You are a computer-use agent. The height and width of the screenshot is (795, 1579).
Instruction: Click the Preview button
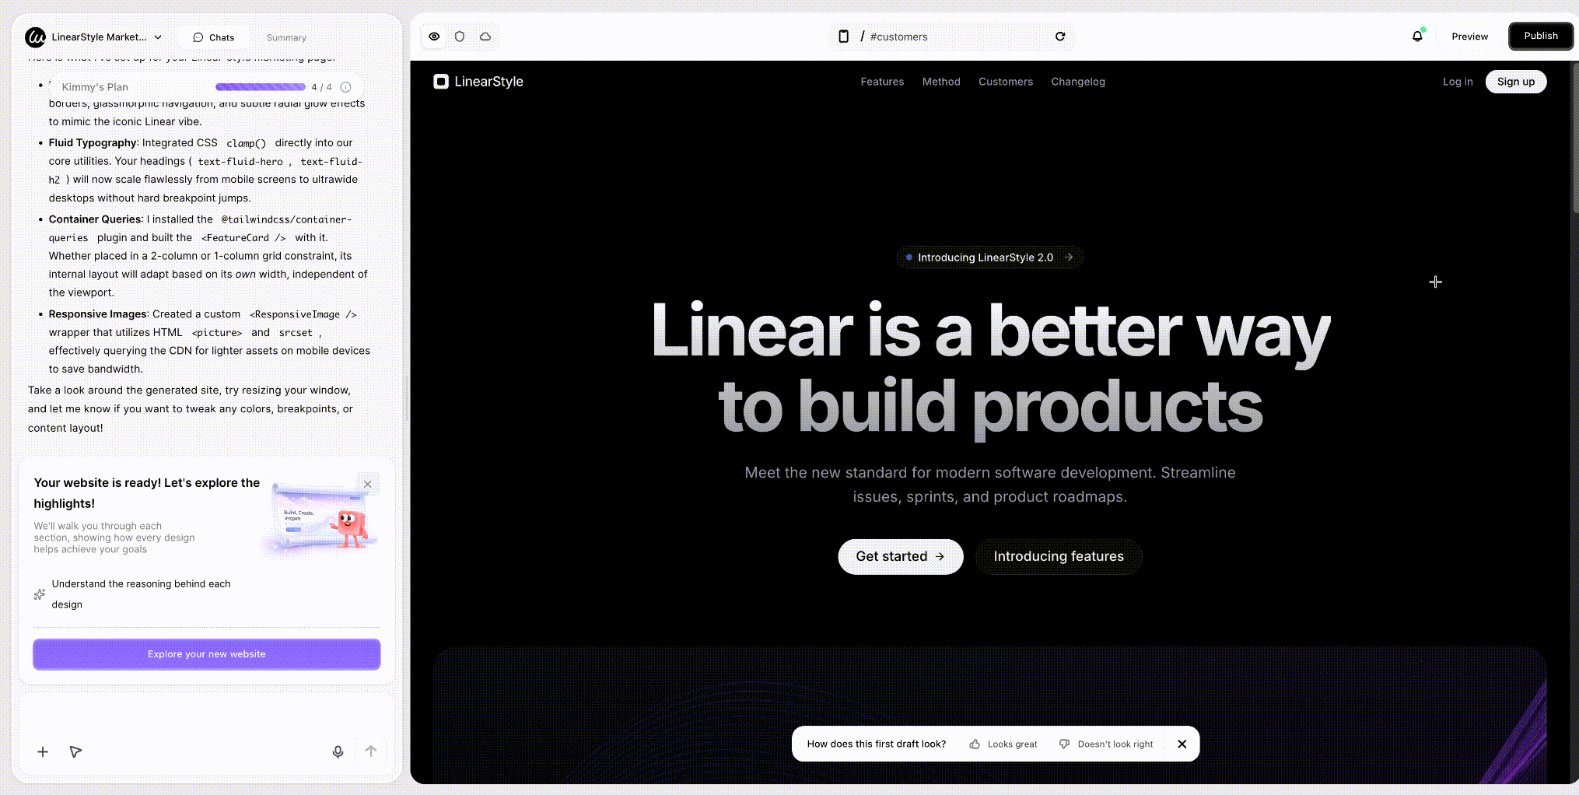tap(1469, 37)
